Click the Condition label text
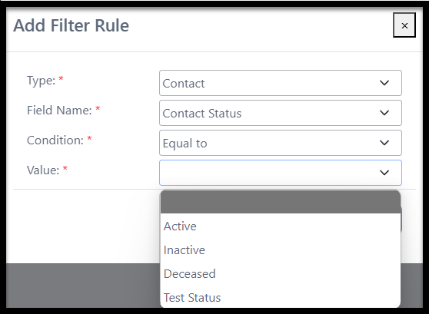 (x=55, y=140)
